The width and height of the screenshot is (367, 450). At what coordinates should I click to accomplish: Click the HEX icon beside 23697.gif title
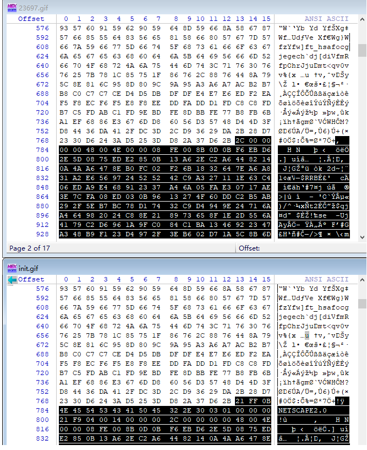click(12, 8)
